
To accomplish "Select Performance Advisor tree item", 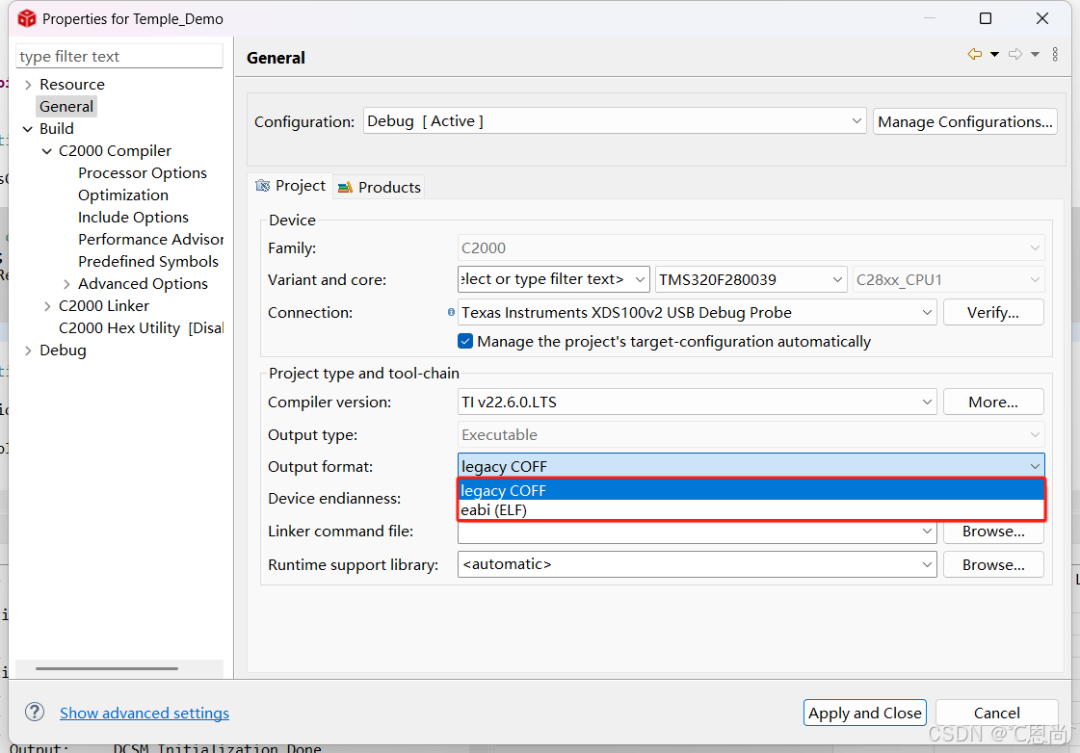I will tap(151, 239).
